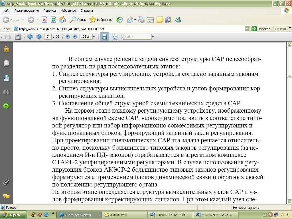Print the PDF via Adobe printer icon
The width and height of the screenshot is (292, 219).
7,37
